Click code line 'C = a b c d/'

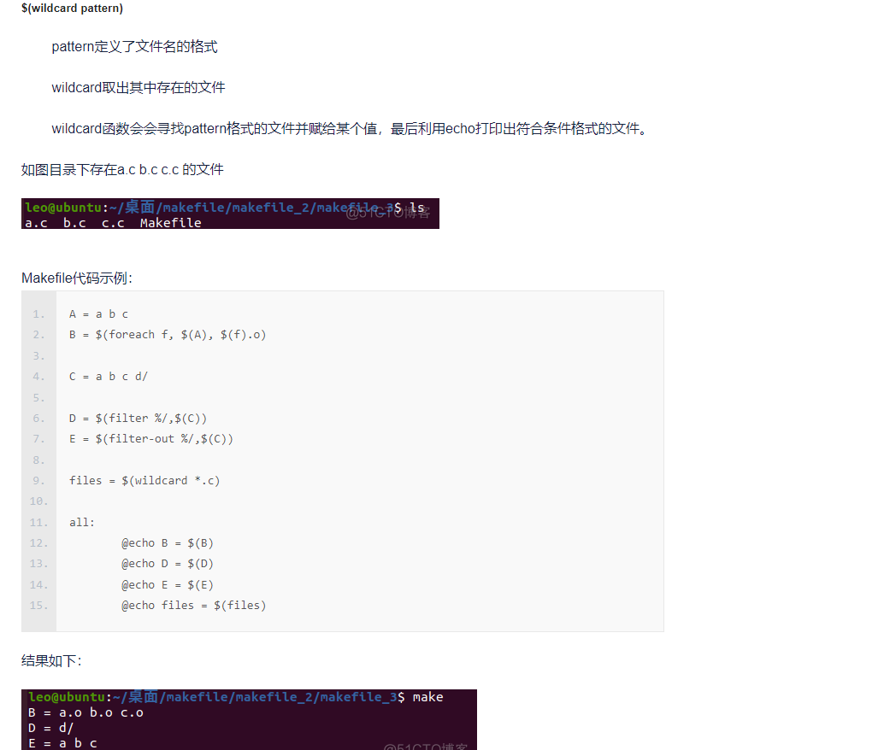pos(109,377)
